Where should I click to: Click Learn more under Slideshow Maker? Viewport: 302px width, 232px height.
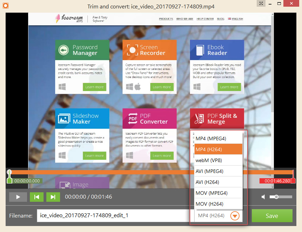[94, 156]
